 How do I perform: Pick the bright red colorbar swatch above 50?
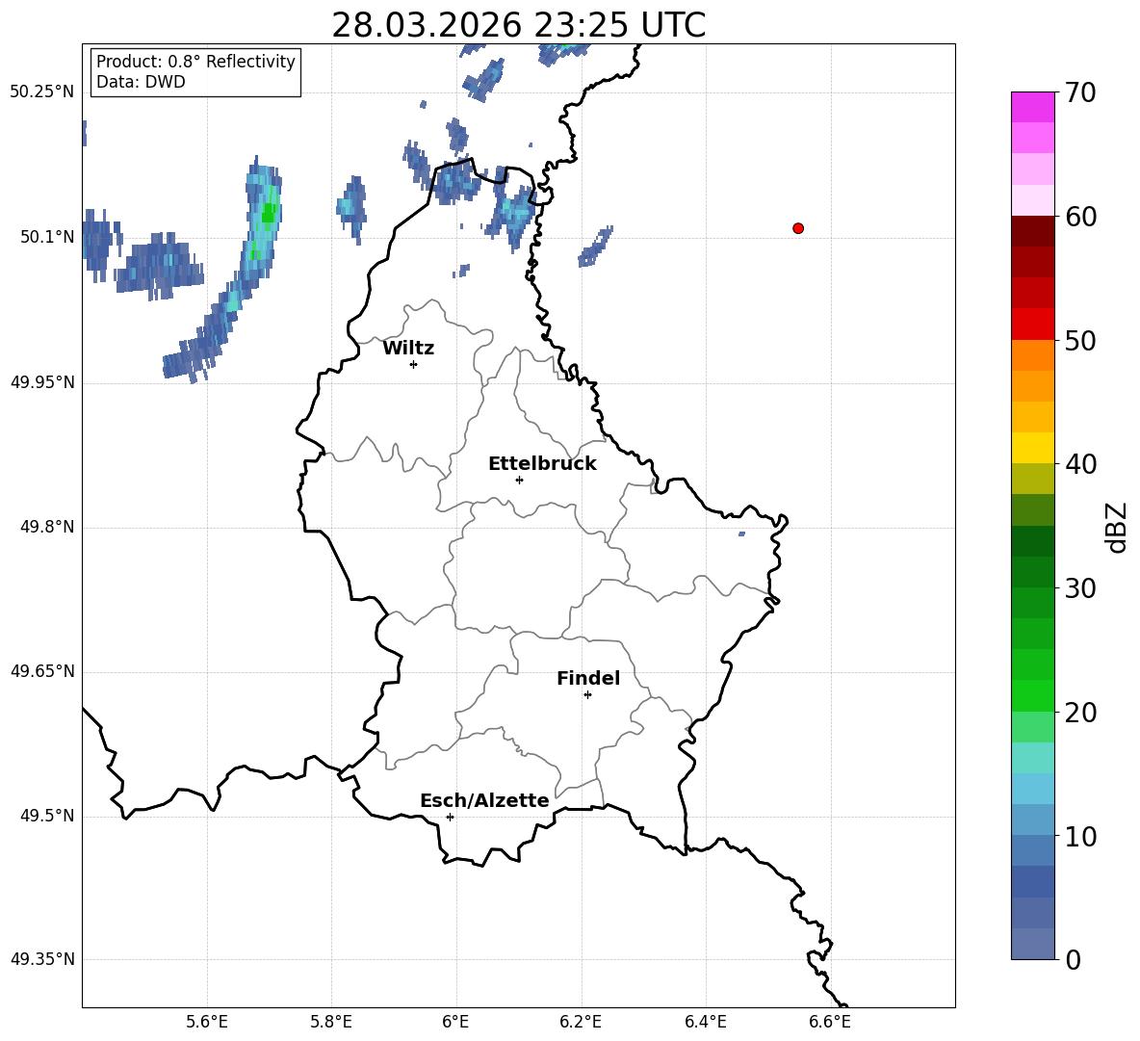click(x=1032, y=325)
